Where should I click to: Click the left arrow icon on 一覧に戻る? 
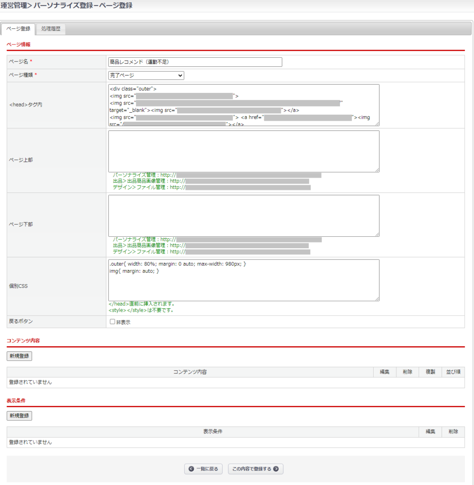tap(191, 469)
